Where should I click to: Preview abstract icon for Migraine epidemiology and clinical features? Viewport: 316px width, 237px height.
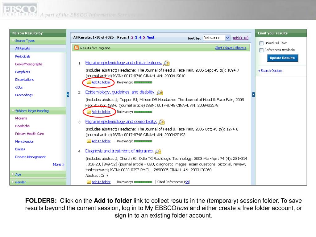point(166,63)
